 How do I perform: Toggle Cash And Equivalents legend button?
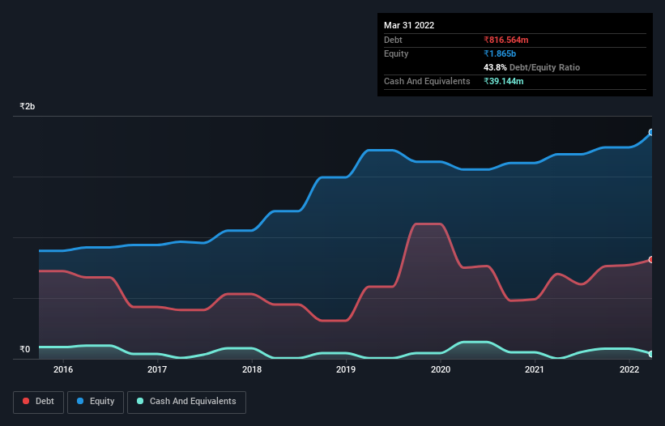click(x=186, y=402)
